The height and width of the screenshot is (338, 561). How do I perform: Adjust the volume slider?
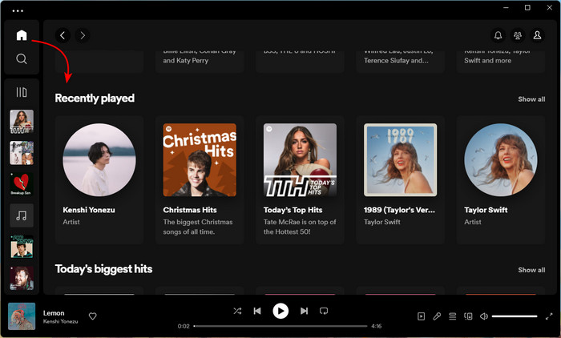pyautogui.click(x=515, y=316)
